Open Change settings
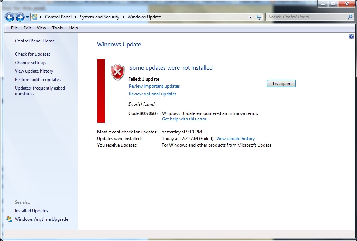This screenshot has width=357, height=241. pos(30,63)
